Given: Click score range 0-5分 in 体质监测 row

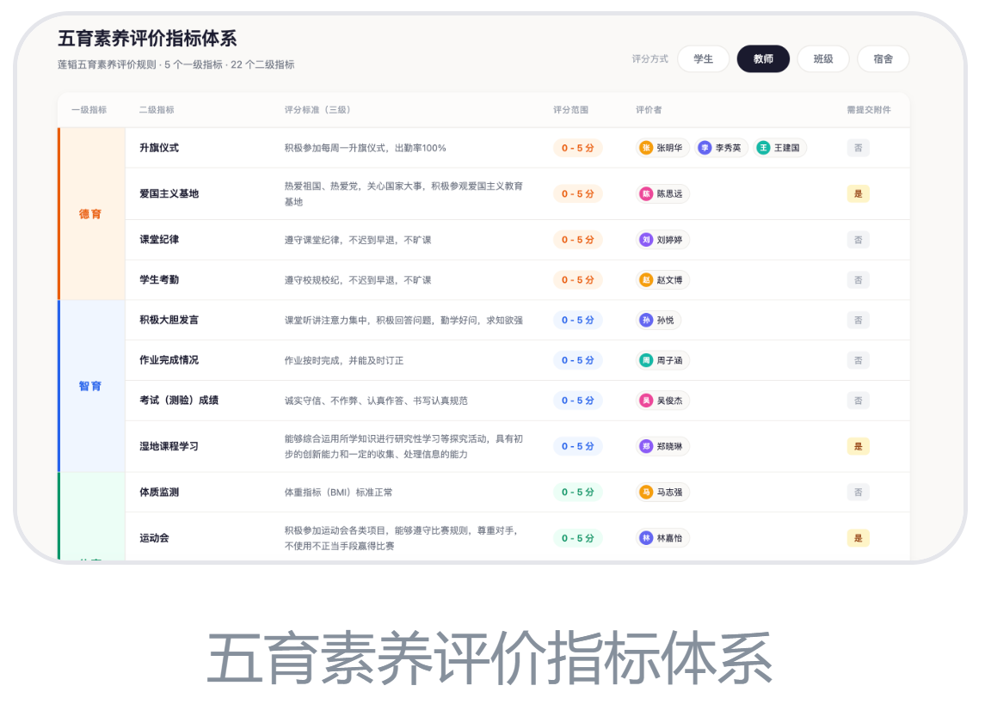Looking at the screenshot, I should tap(577, 492).
